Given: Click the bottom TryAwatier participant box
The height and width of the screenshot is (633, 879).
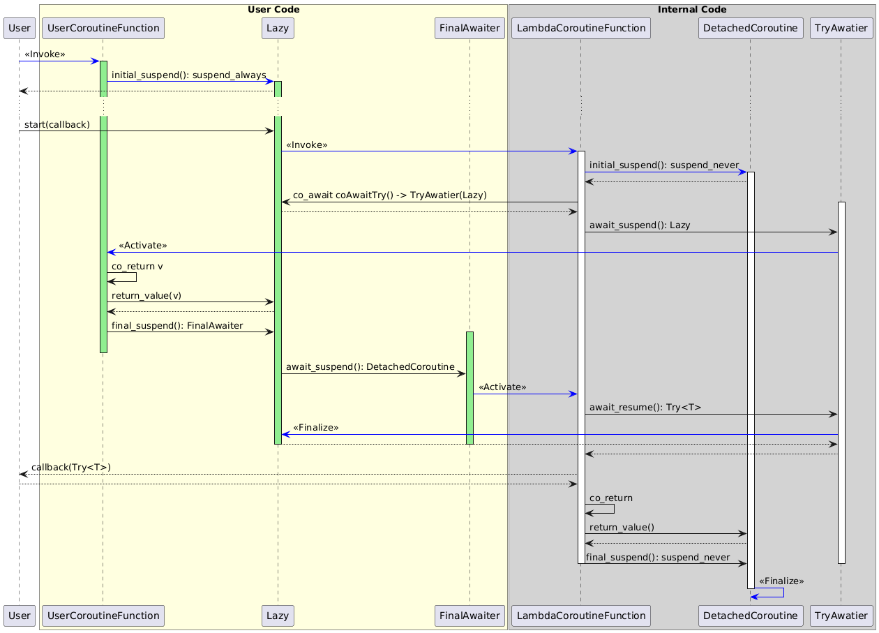Looking at the screenshot, I should (841, 616).
